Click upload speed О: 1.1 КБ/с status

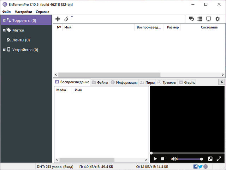(152, 167)
